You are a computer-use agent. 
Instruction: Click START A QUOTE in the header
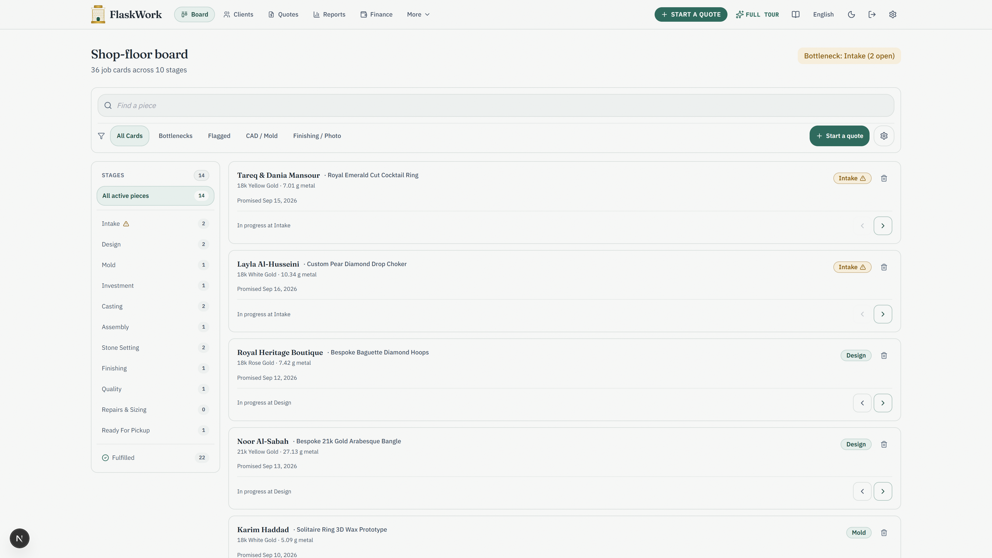pyautogui.click(x=691, y=14)
